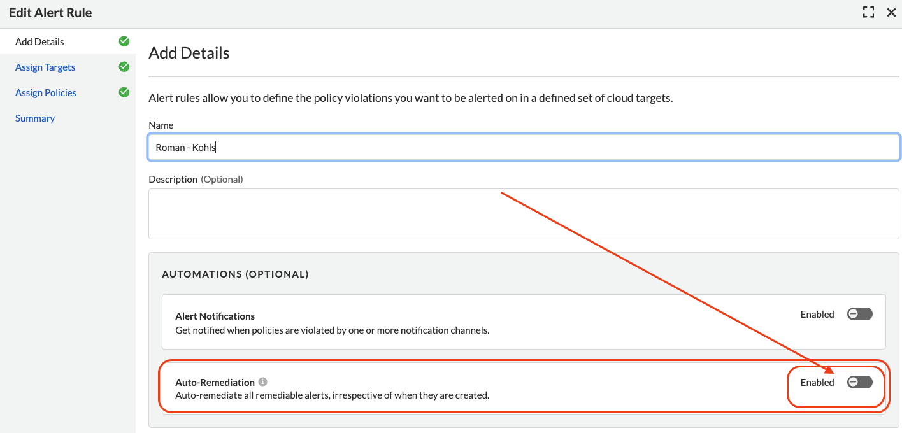
Task: Jump to the Summary step
Action: click(x=35, y=118)
